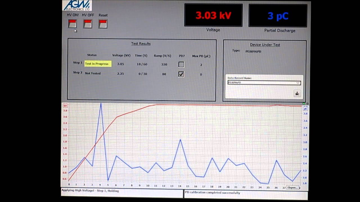Click the yellow Test in Progress status
360x202 pixels.
point(98,64)
